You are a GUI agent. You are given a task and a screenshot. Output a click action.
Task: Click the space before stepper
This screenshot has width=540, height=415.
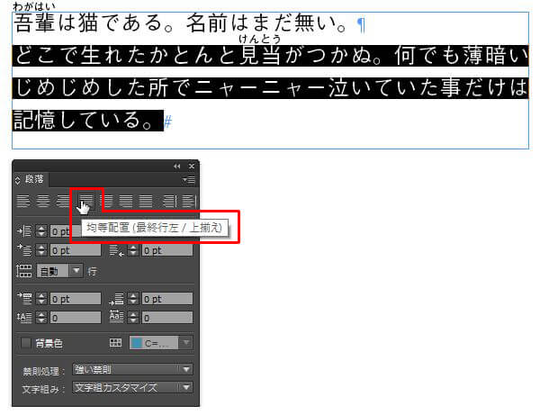tap(41, 299)
